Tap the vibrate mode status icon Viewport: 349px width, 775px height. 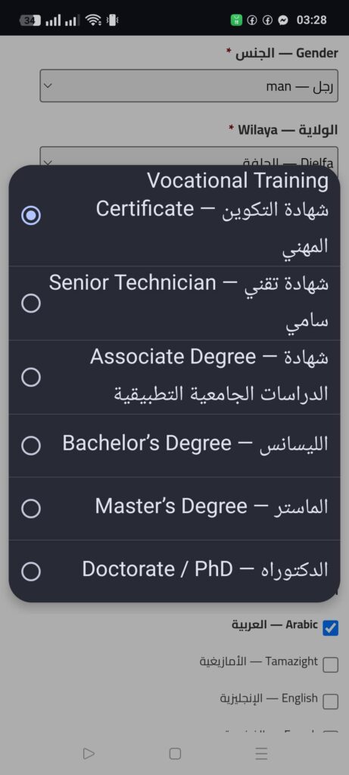[113, 20]
